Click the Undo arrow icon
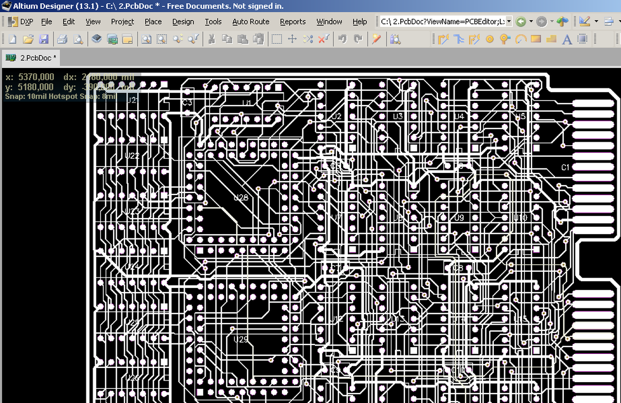Viewport: 621px width, 403px height. click(343, 39)
